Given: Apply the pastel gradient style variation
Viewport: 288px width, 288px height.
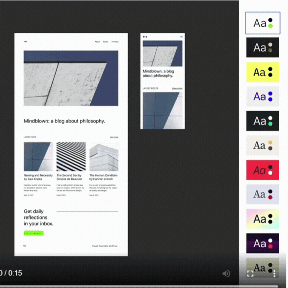Looking at the screenshot, I should point(262,219).
